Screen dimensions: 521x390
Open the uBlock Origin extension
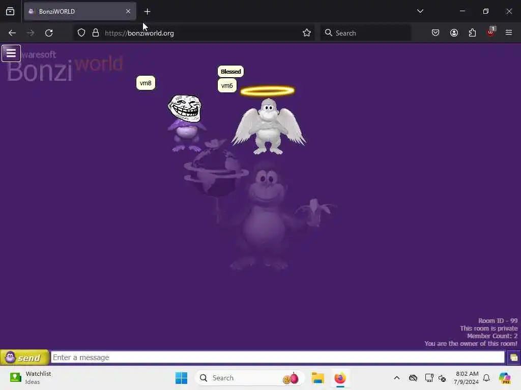tap(491, 32)
